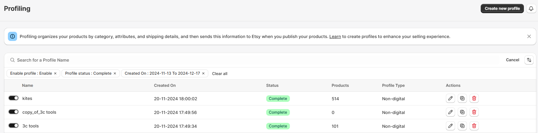Duplicate the copy_of_3c tools profile
Image resolution: width=538 pixels, height=133 pixels.
tap(462, 112)
